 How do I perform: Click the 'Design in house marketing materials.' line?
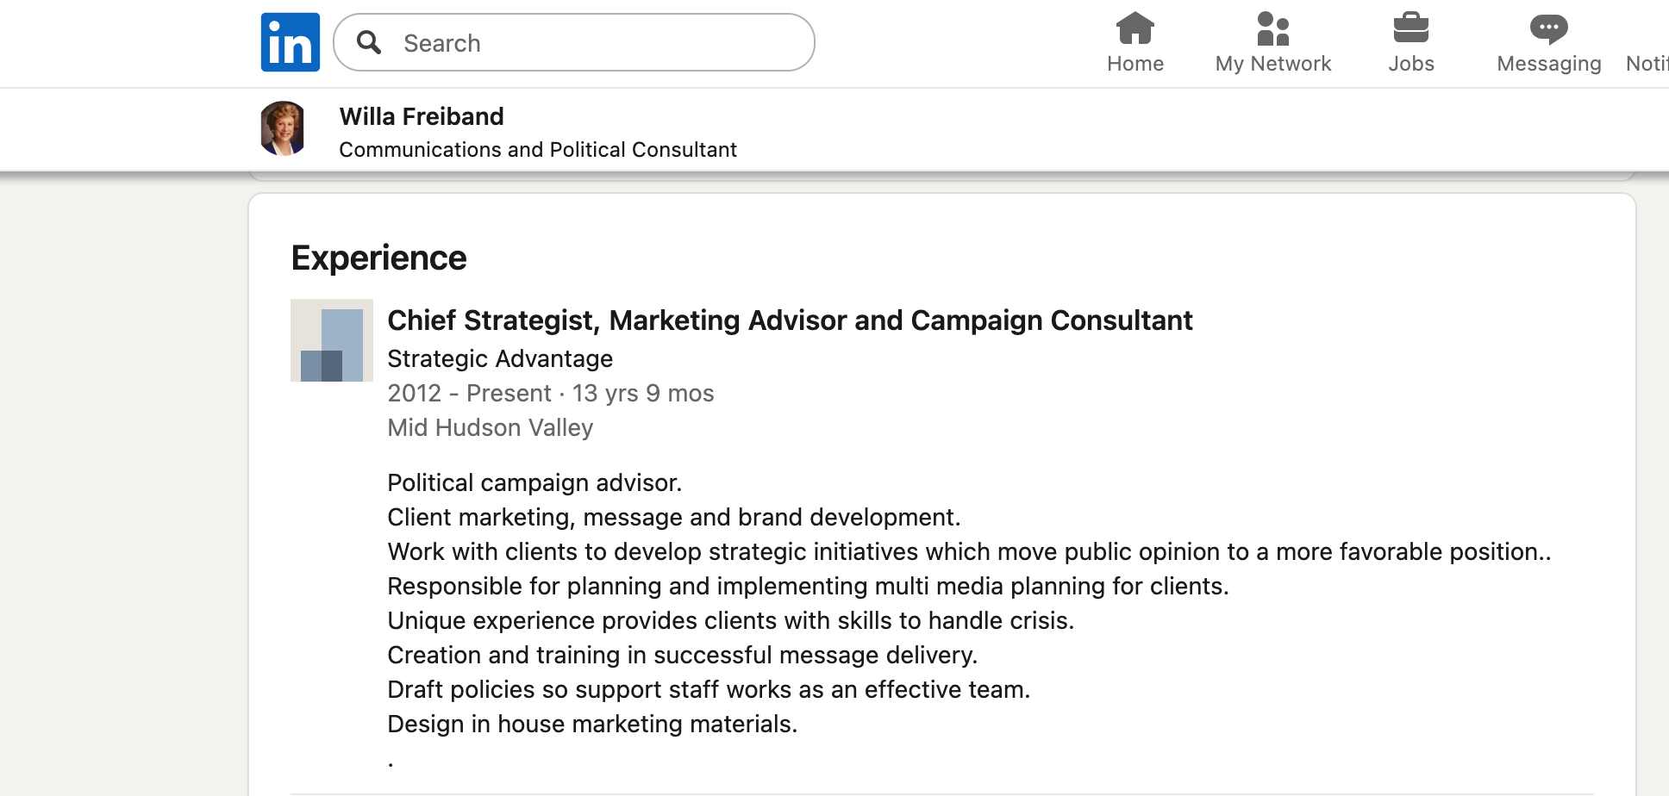point(592,724)
